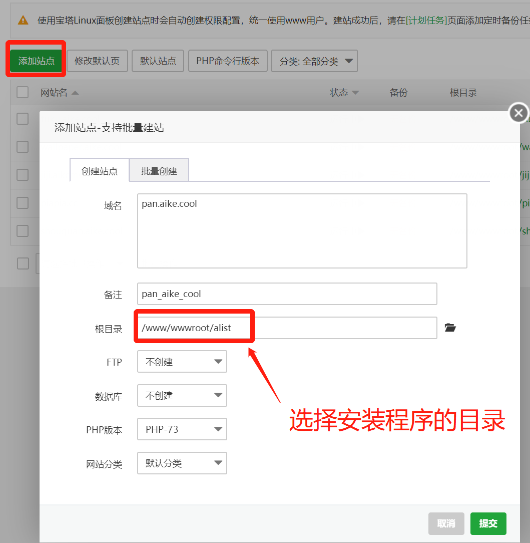
Task: Open the 计划任务 link in notice
Action: click(426, 21)
